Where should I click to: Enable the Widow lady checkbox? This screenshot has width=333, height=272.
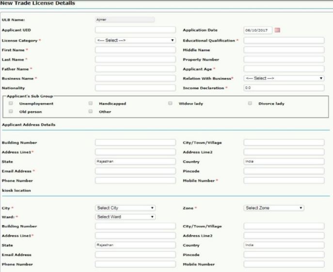170,104
